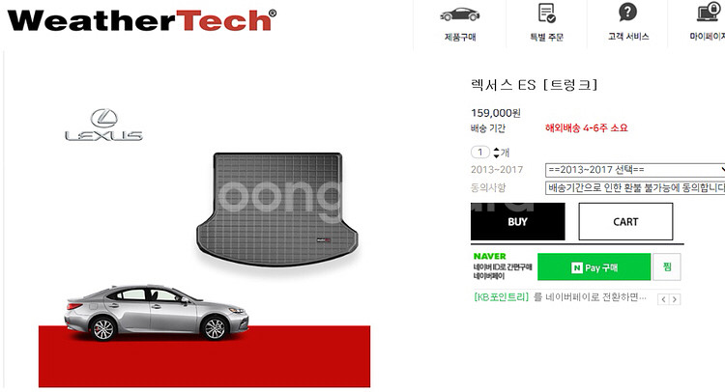The image size is (725, 392).
Task: Show previous Naver Pay promotion with left chevron
Action: [663, 299]
